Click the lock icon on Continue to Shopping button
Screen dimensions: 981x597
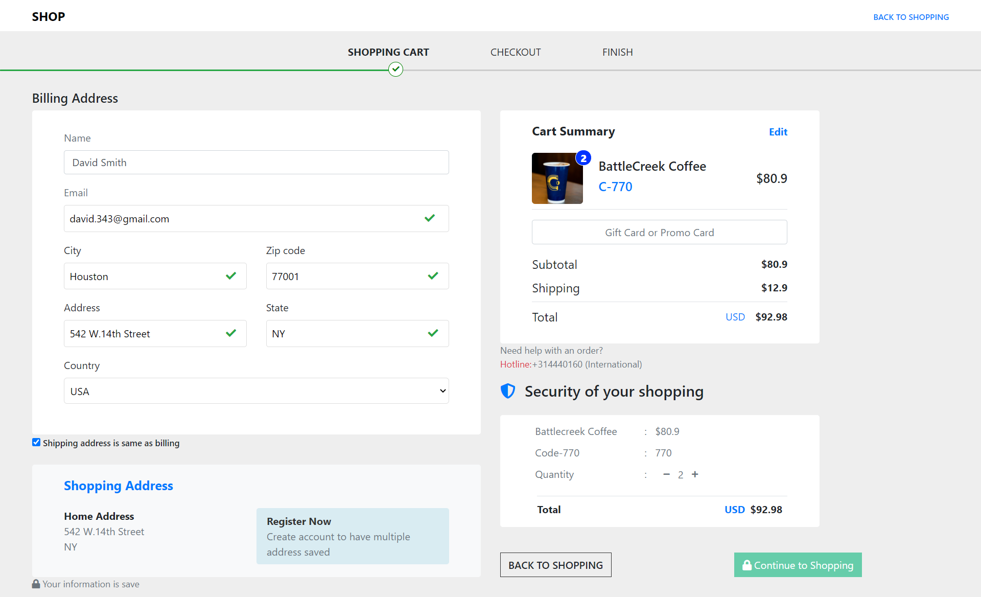(x=746, y=565)
